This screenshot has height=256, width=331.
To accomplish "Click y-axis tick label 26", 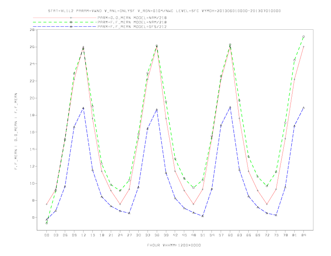I will 32,47.
